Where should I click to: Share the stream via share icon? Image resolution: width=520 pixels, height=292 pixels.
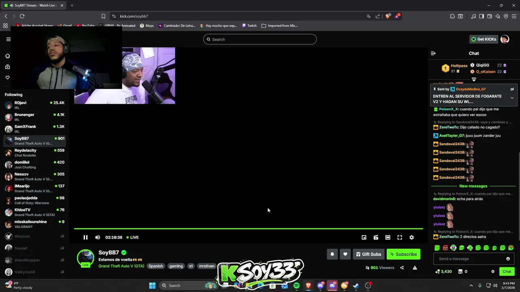pos(402,268)
